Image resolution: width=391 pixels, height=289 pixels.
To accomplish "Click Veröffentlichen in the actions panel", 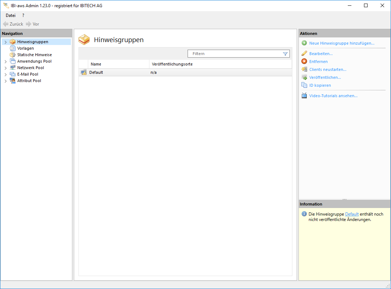I will pyautogui.click(x=325, y=77).
